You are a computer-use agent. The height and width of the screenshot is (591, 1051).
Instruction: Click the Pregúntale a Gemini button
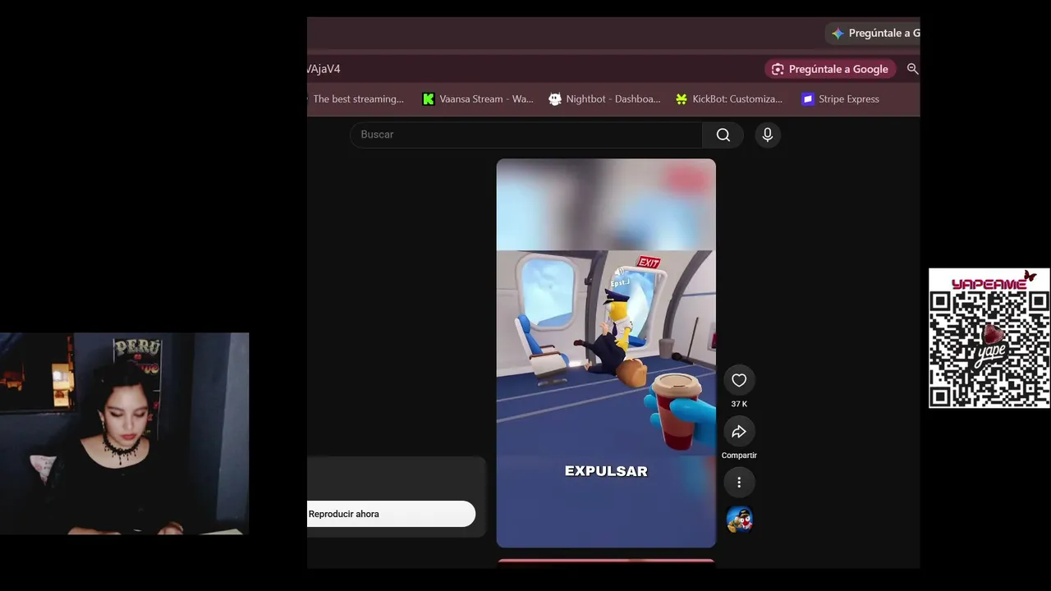[x=873, y=34]
